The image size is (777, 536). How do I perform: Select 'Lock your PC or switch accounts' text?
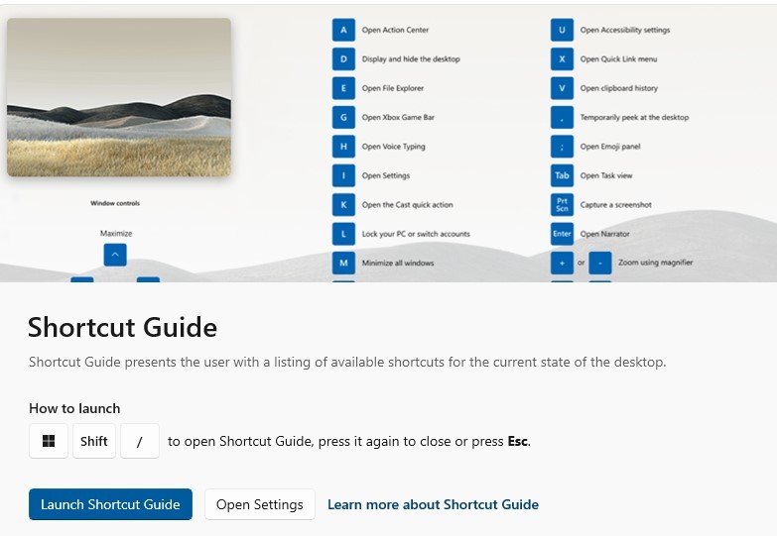click(416, 234)
